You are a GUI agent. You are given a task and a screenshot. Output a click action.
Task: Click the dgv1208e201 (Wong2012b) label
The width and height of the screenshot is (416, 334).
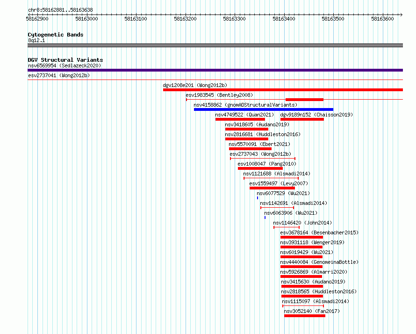coord(195,85)
